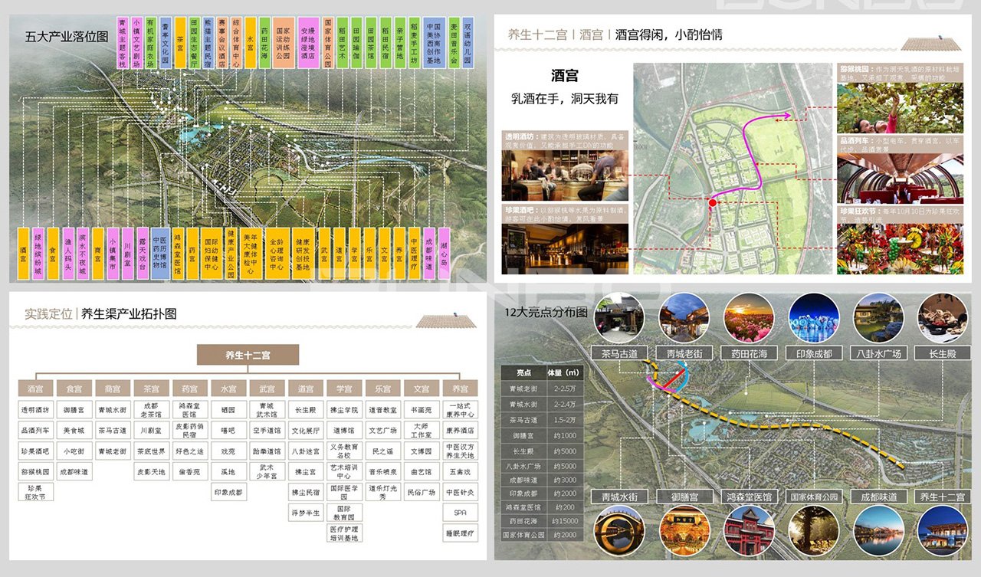
Task: Click the 印象成都 node under 水宫
Action: pos(228,492)
